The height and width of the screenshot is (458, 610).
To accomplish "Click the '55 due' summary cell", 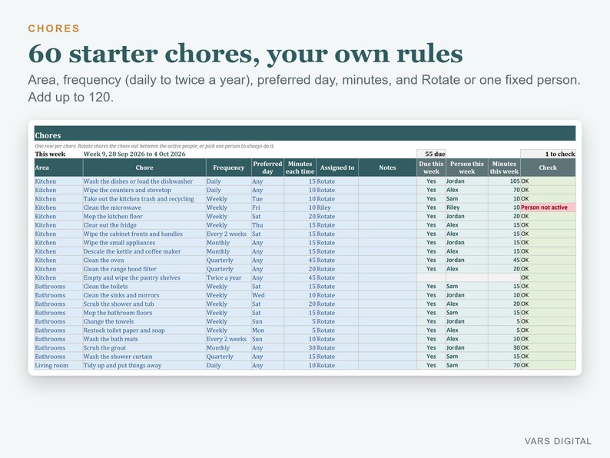I will (432, 154).
